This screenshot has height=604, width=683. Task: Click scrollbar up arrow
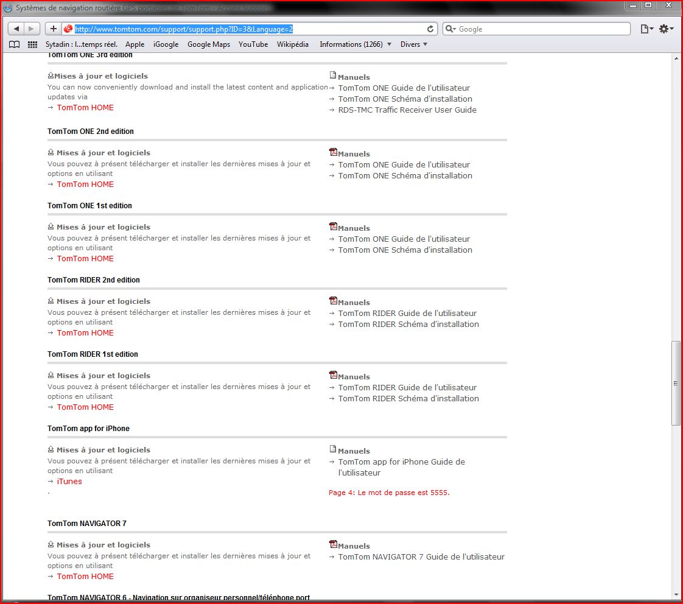pyautogui.click(x=676, y=58)
